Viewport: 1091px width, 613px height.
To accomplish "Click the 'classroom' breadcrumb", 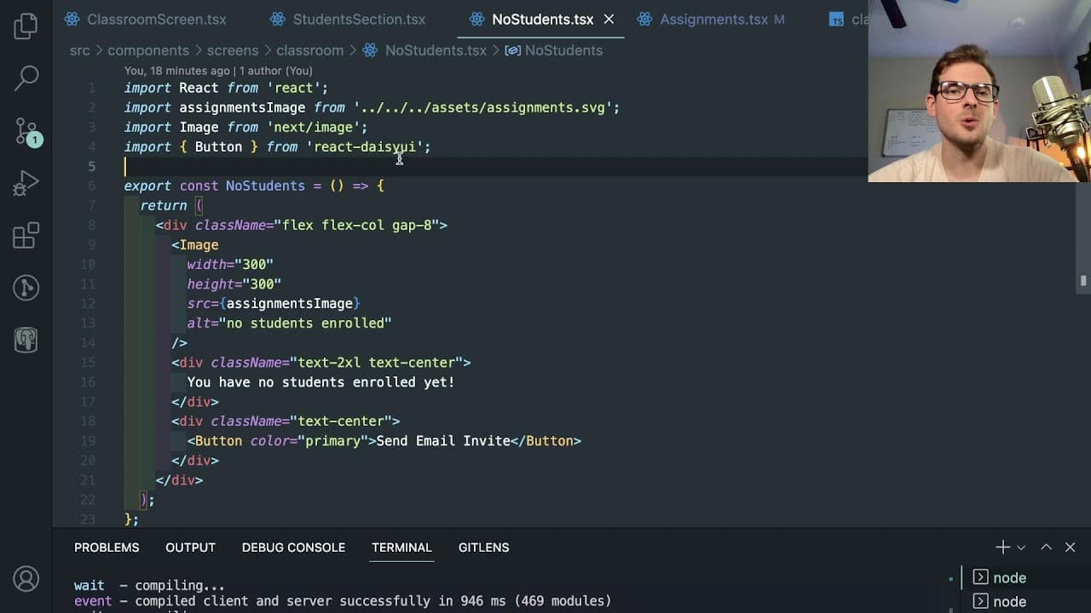I will 309,50.
